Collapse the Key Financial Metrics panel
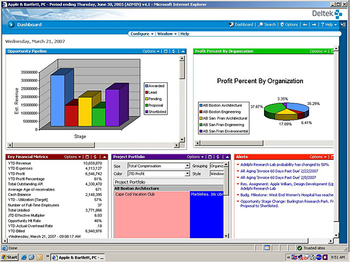 tap(104, 157)
